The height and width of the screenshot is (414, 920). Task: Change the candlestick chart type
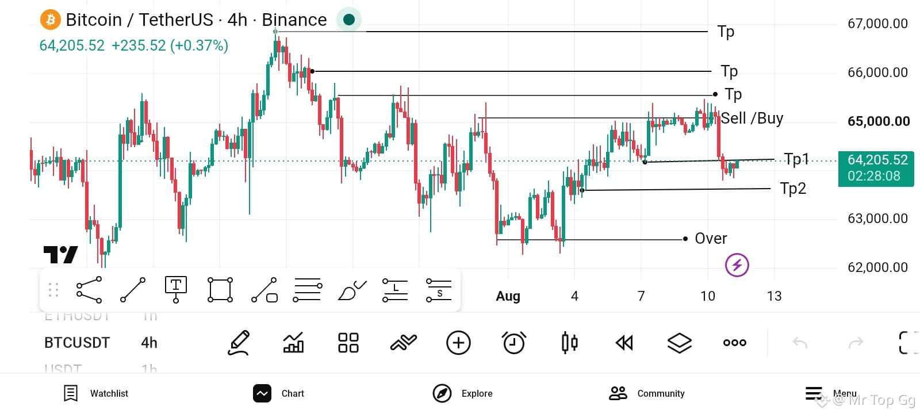pos(569,343)
